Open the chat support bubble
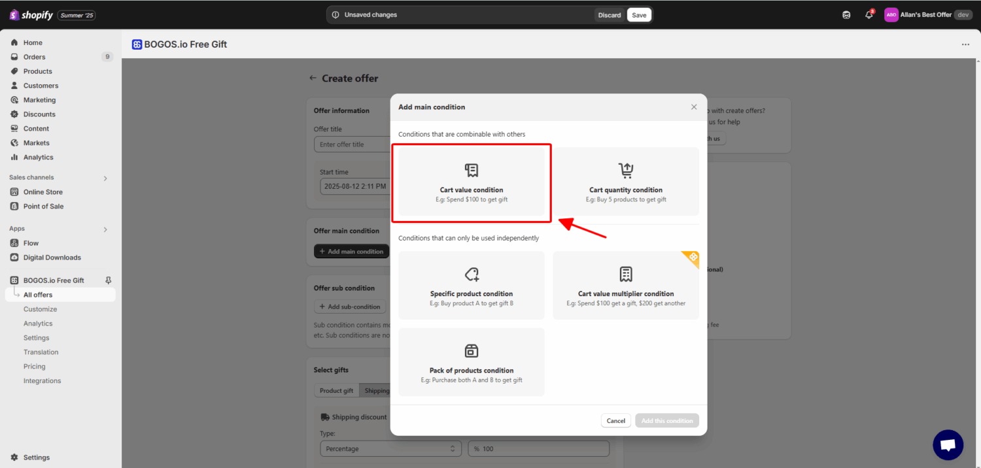The image size is (981, 468). point(948,445)
